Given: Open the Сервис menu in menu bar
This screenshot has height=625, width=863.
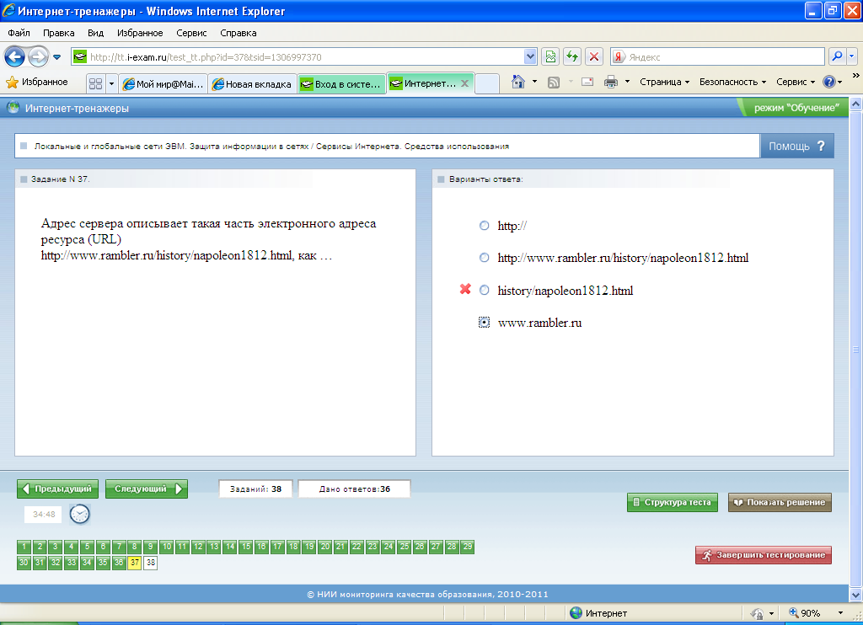Looking at the screenshot, I should (x=191, y=33).
